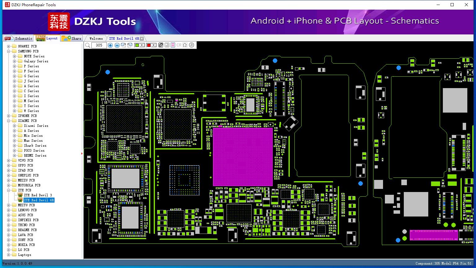
Task: Select the INFINIX PCB folder
Action: click(28, 220)
